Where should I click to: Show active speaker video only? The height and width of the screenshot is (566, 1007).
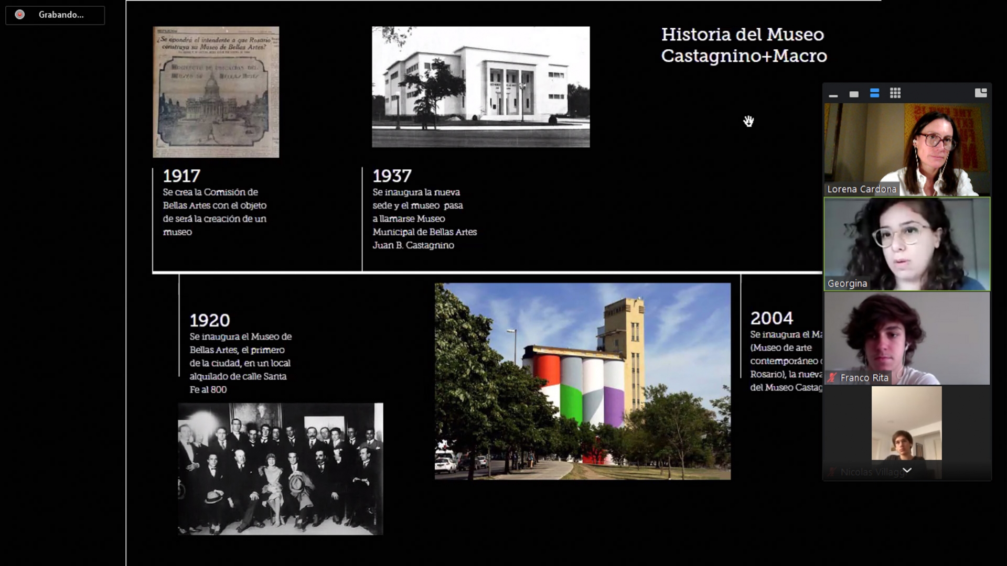854,94
